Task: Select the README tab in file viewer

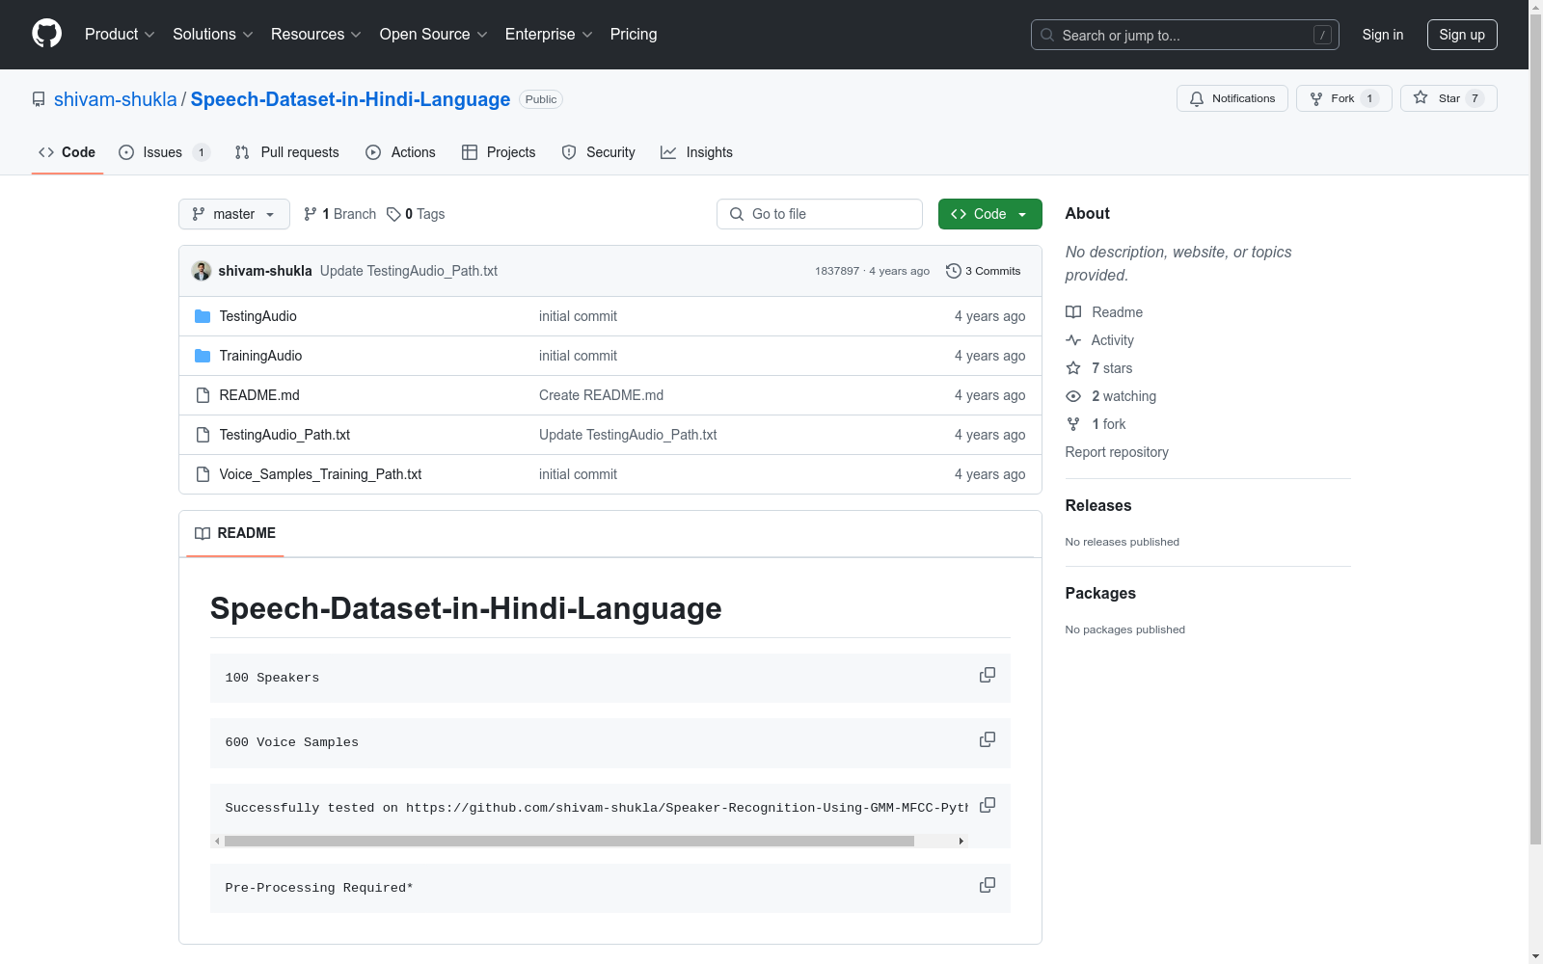Action: 235,533
